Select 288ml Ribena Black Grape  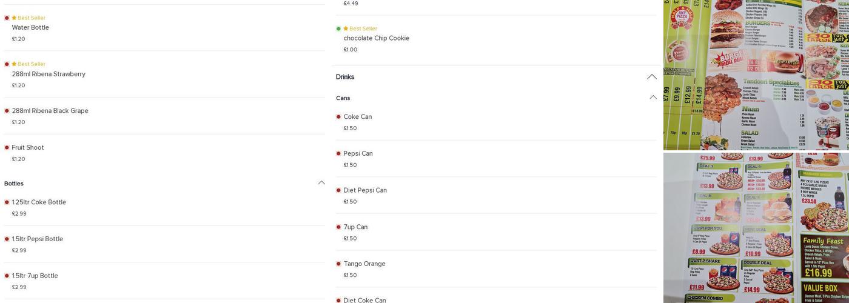(50, 111)
